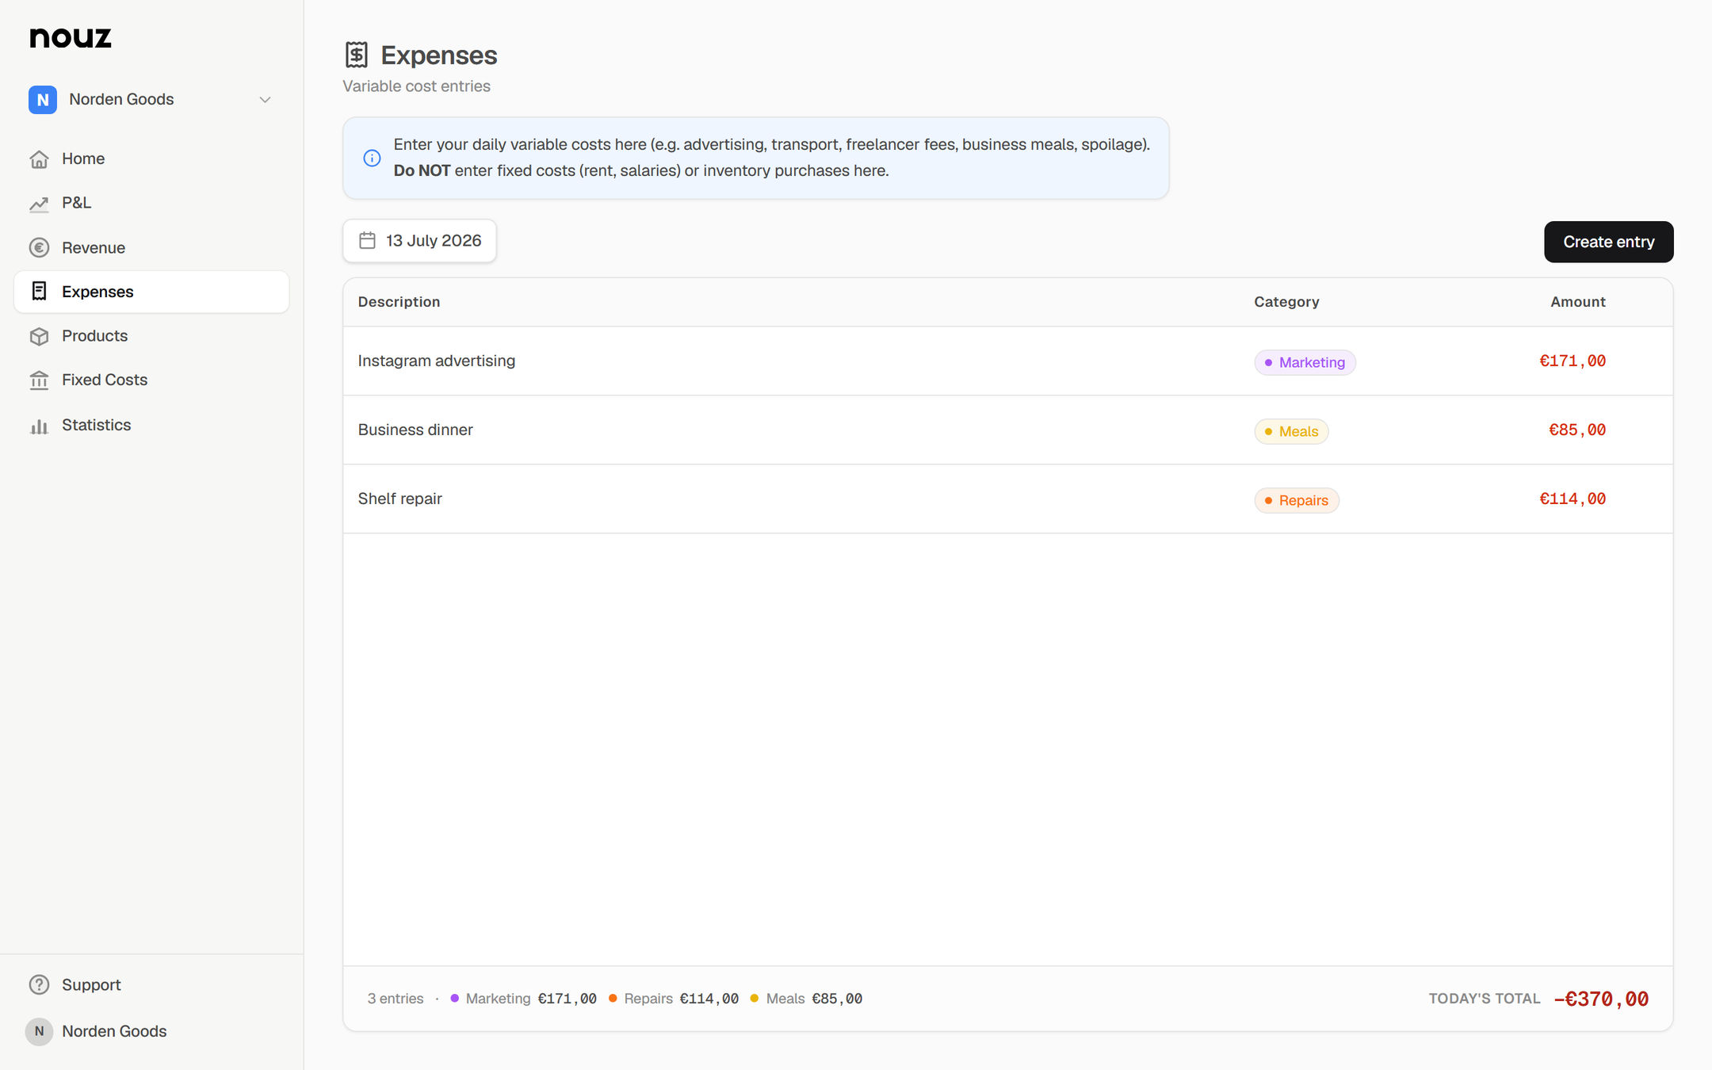Click the purple Marketing dot in footer

tap(454, 999)
